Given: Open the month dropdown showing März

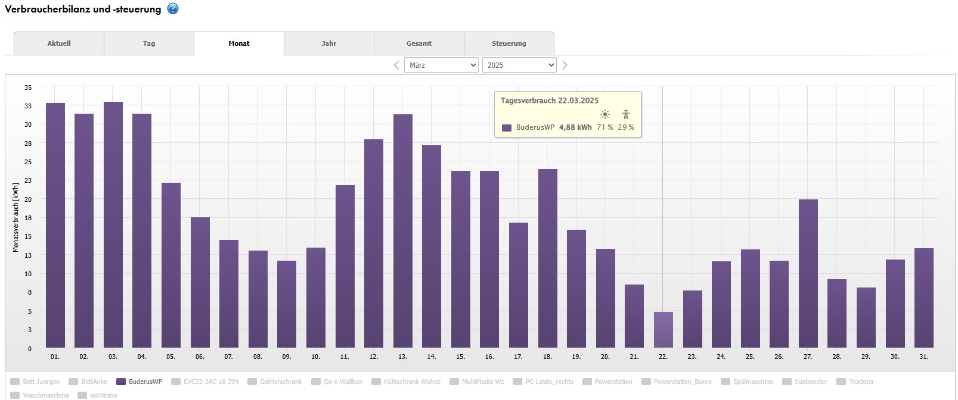Looking at the screenshot, I should coord(441,65).
